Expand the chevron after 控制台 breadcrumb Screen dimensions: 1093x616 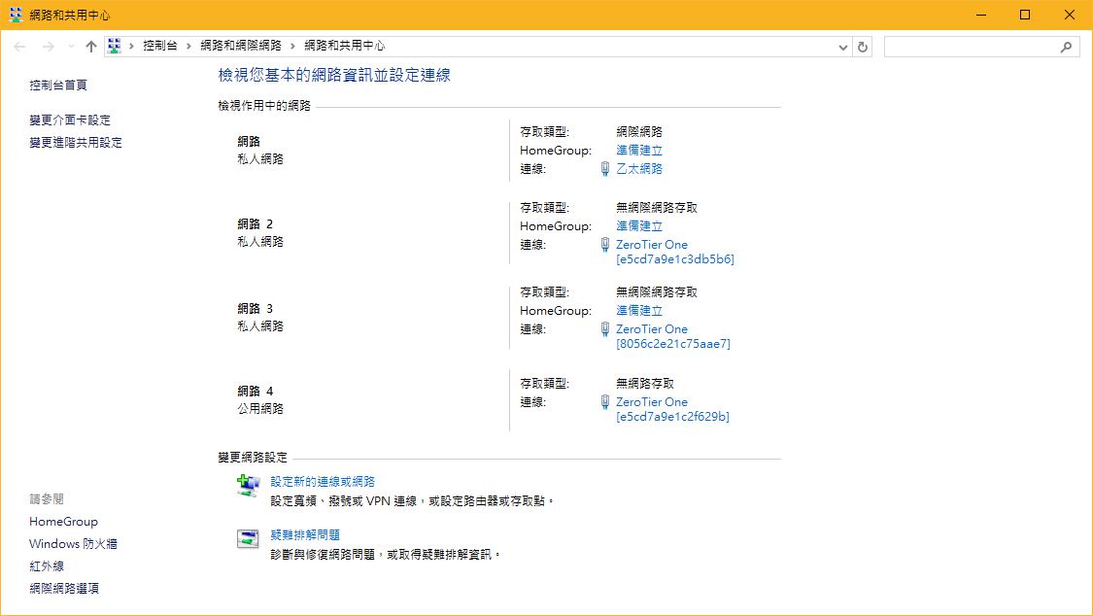188,46
